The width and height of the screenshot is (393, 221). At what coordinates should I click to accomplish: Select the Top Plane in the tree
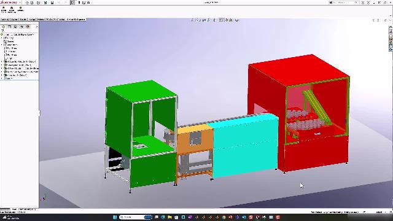(x=10, y=52)
